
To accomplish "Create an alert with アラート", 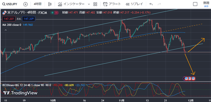I will pos(112,4).
